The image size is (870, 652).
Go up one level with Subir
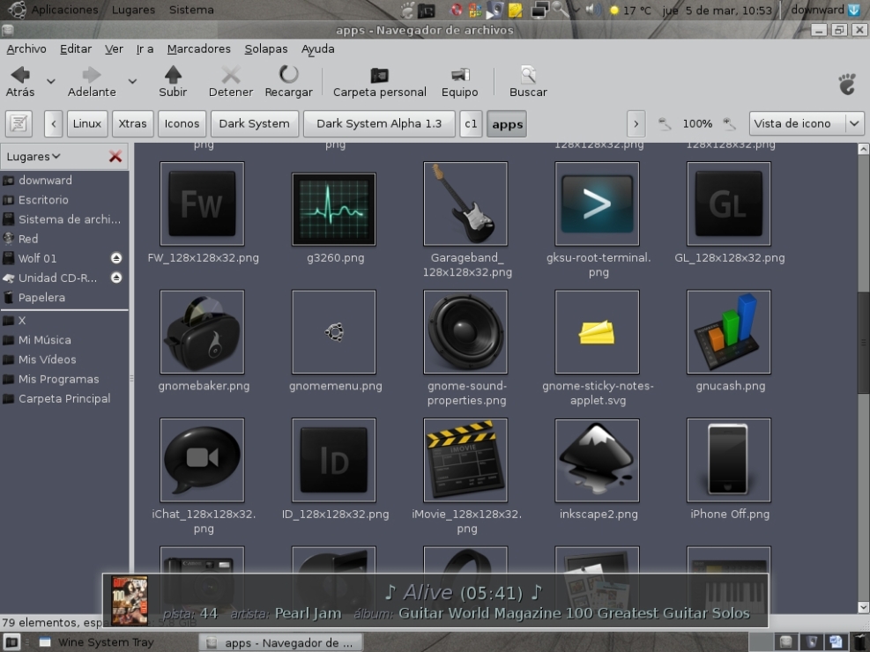173,81
